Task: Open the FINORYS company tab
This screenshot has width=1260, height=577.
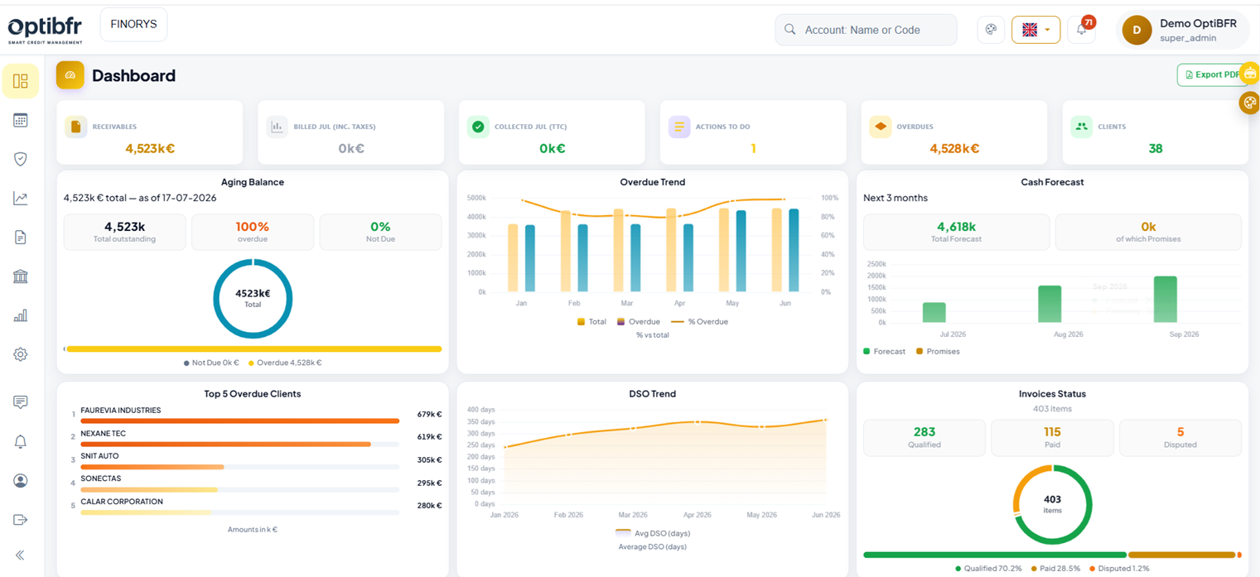Action: coord(133,25)
